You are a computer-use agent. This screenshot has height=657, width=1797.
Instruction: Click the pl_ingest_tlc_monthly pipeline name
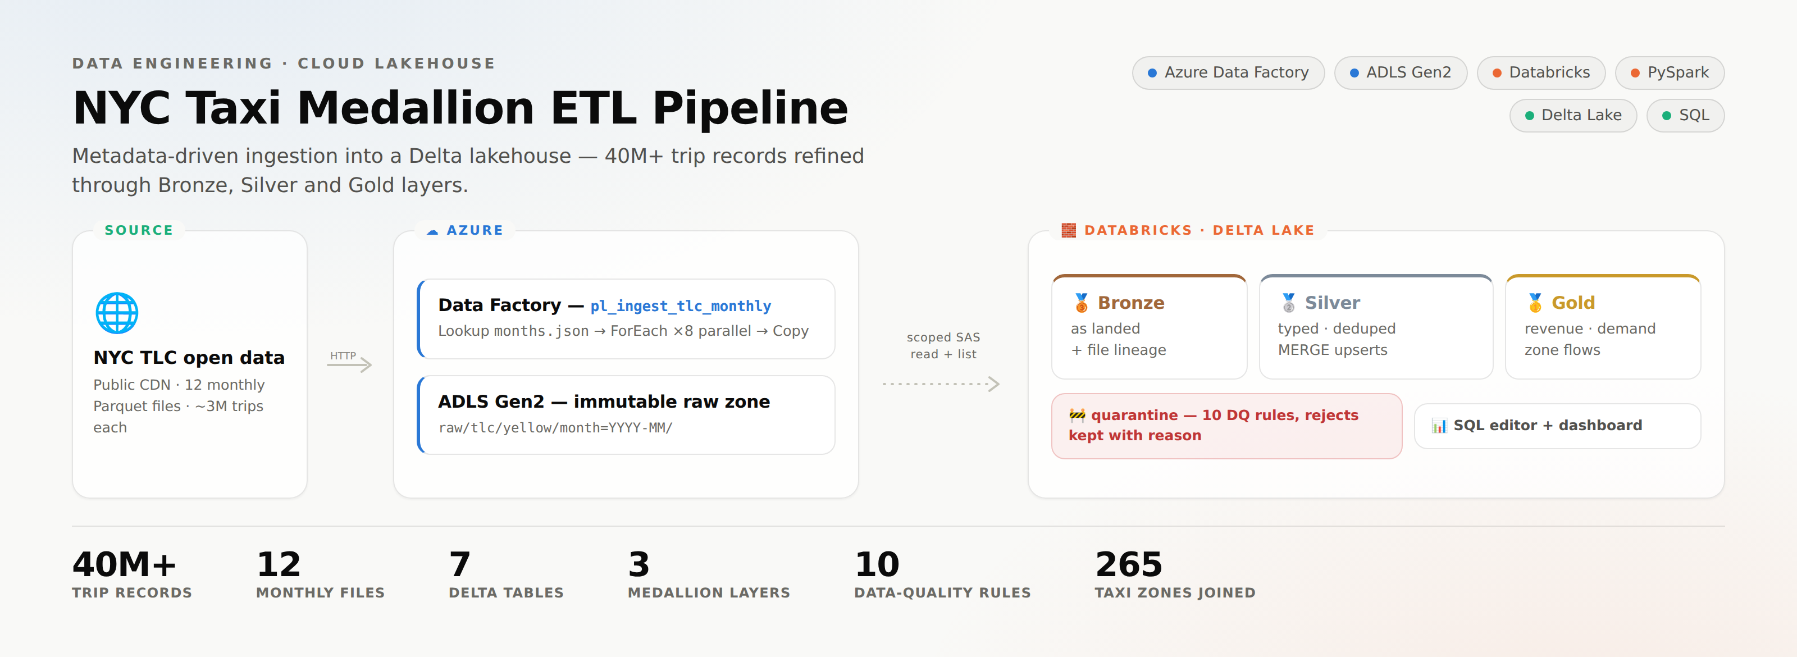[680, 306]
